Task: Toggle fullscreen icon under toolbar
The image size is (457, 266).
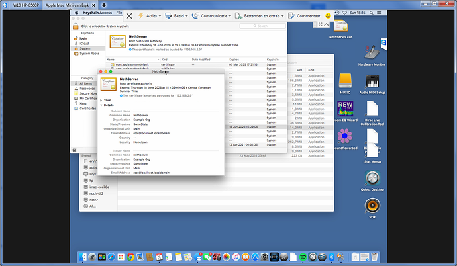Action: 321,24
